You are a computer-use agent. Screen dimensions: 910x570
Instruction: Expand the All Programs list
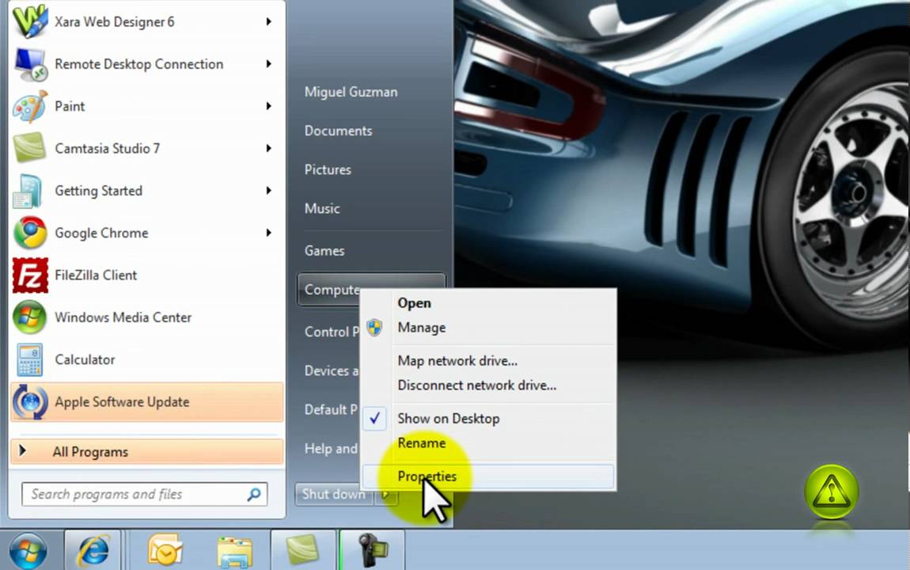coord(147,451)
